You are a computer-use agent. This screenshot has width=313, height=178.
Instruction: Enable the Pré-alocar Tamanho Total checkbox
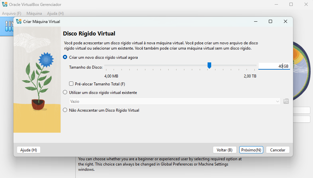pos(71,84)
